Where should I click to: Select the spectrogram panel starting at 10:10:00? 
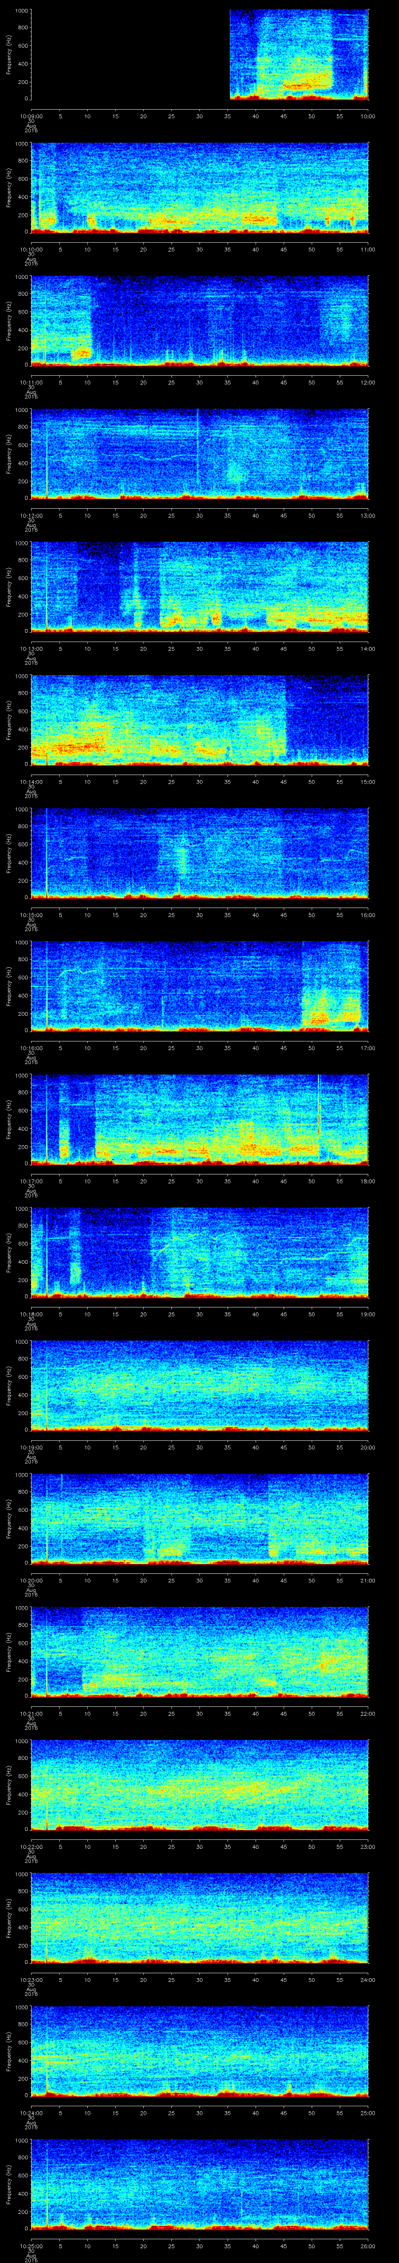click(200, 187)
